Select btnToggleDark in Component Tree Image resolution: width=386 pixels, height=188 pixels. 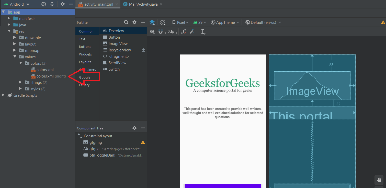coord(102,155)
